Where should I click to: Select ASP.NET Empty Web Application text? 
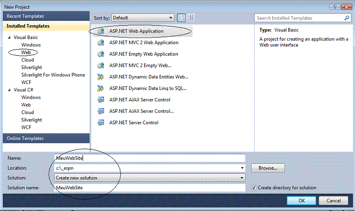(143, 54)
